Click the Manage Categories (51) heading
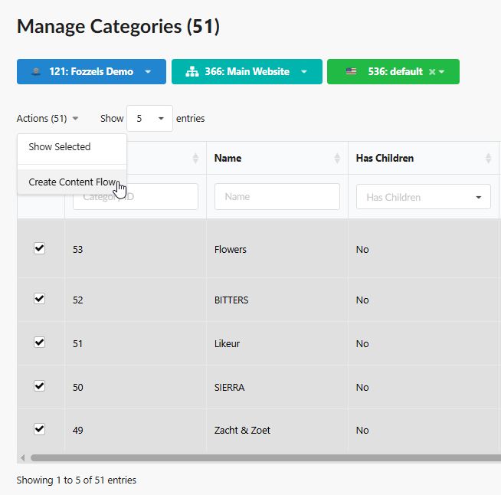Viewport: 501px width, 495px height. tap(118, 26)
